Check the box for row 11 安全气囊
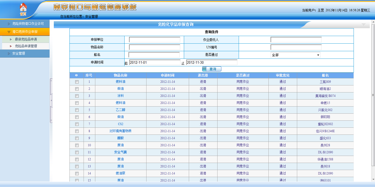Image resolution: width=375 pixels, height=187 pixels. point(77,152)
